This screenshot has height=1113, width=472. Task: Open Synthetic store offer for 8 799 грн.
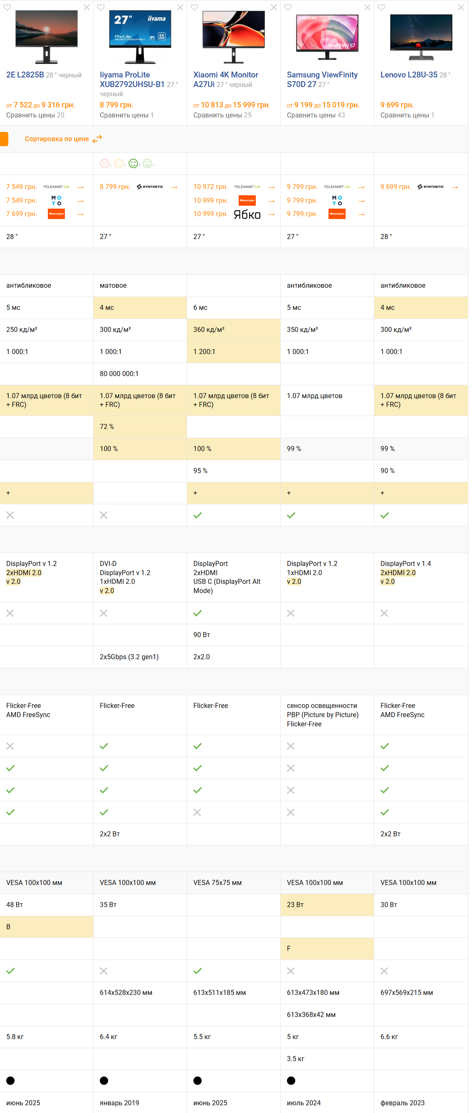174,187
